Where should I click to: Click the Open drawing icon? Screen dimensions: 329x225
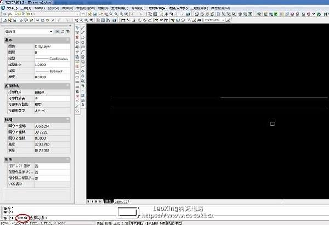click(x=10, y=20)
